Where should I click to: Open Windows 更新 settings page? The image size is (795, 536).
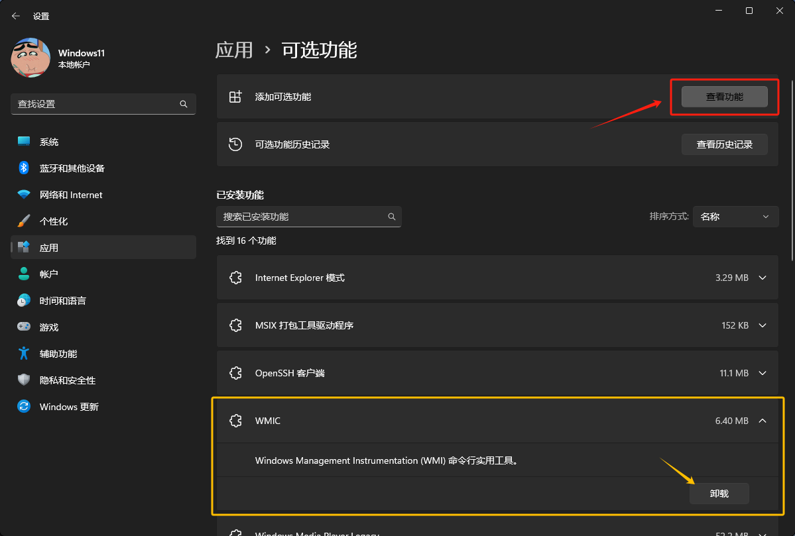point(68,407)
